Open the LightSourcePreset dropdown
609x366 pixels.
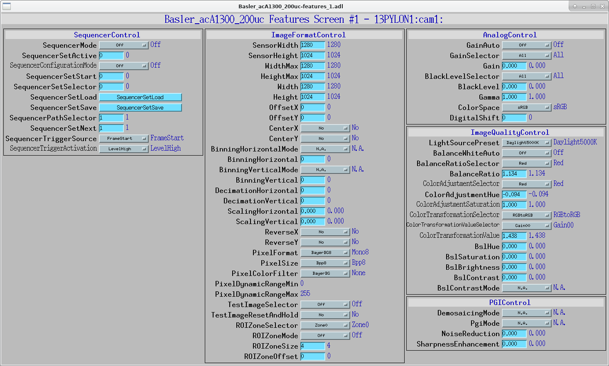[x=527, y=142]
